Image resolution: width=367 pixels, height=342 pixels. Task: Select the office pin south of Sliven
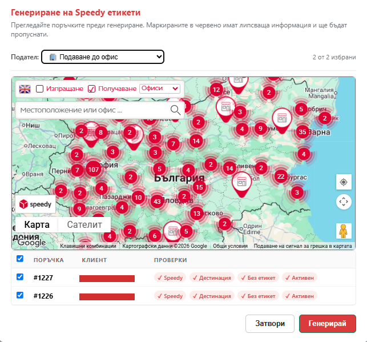242,184
